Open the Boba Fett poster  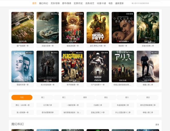[98, 28]
